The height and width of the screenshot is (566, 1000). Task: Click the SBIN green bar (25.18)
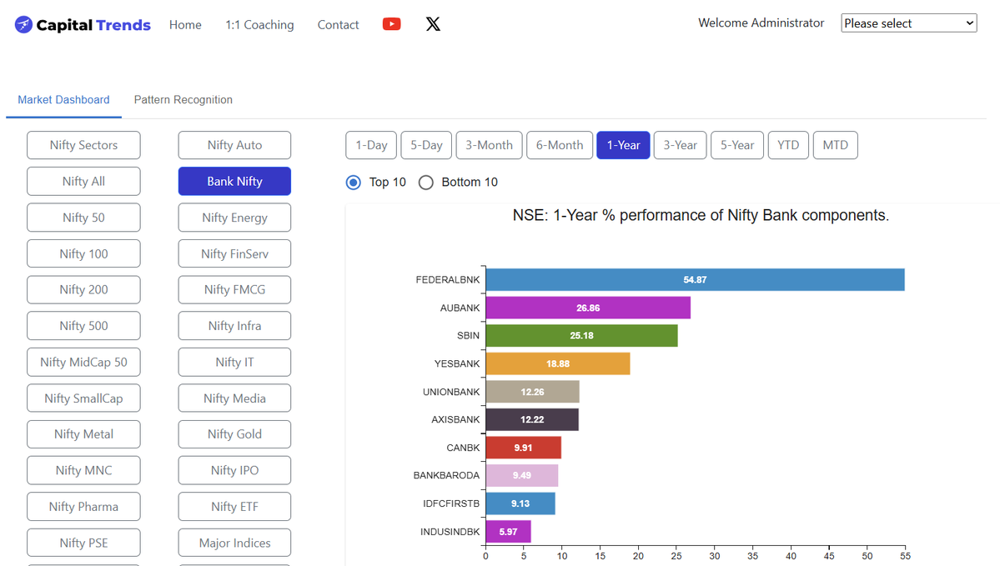[x=581, y=336]
